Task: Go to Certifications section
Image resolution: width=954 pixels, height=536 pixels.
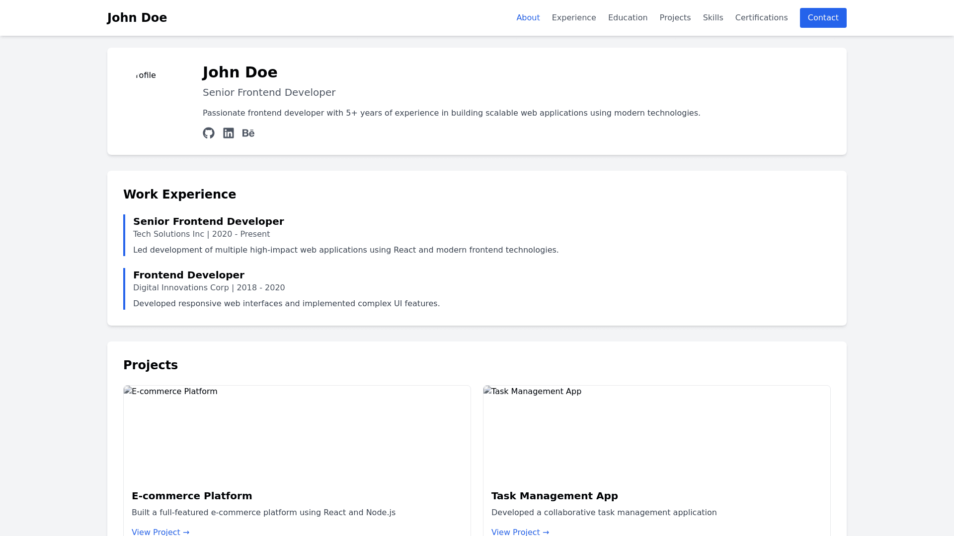Action: pyautogui.click(x=761, y=18)
